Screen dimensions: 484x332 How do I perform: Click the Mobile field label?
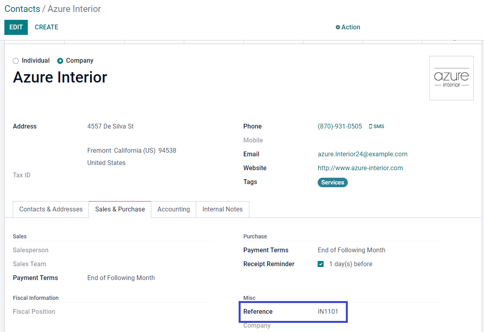(x=253, y=140)
